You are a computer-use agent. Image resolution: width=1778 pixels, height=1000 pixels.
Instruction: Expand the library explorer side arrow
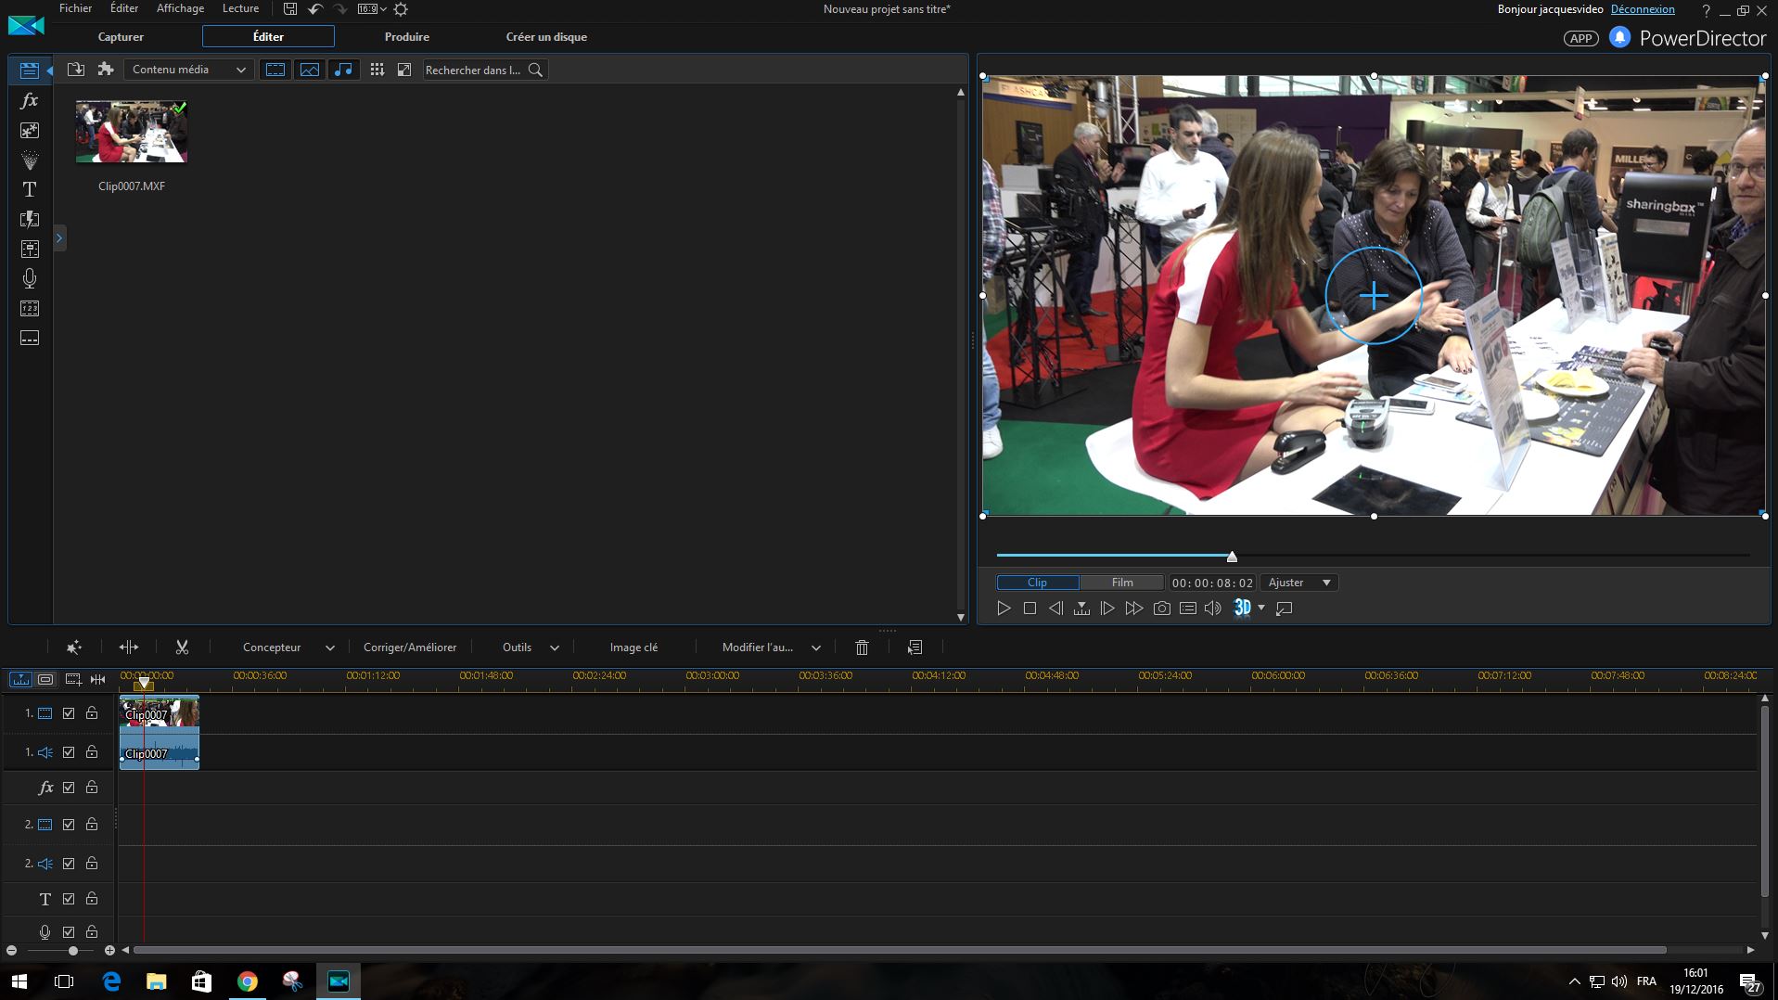[x=59, y=238]
